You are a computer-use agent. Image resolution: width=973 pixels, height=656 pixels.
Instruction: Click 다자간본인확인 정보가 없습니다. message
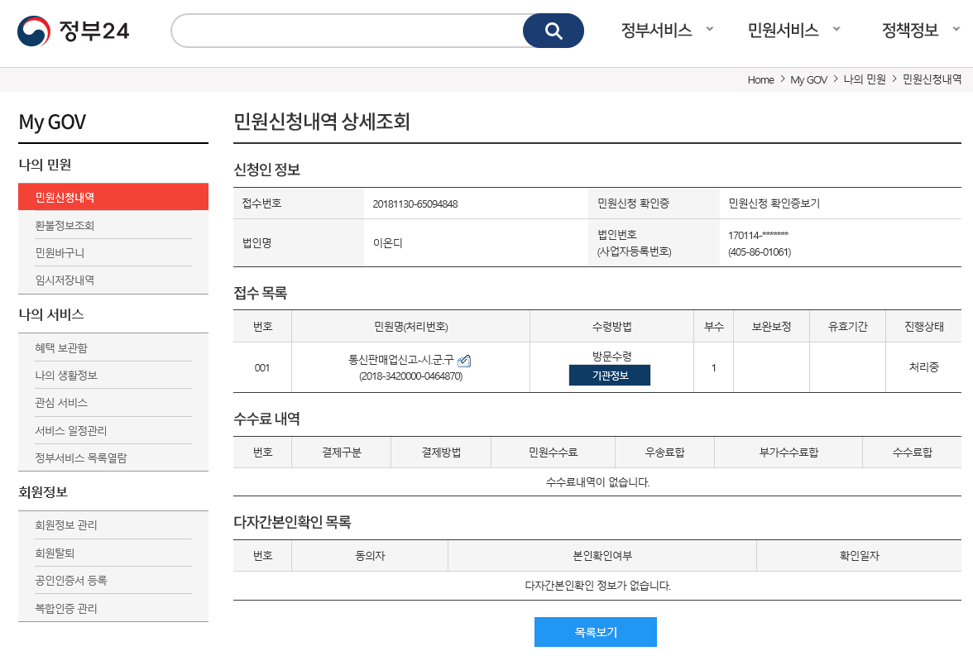pyautogui.click(x=597, y=585)
